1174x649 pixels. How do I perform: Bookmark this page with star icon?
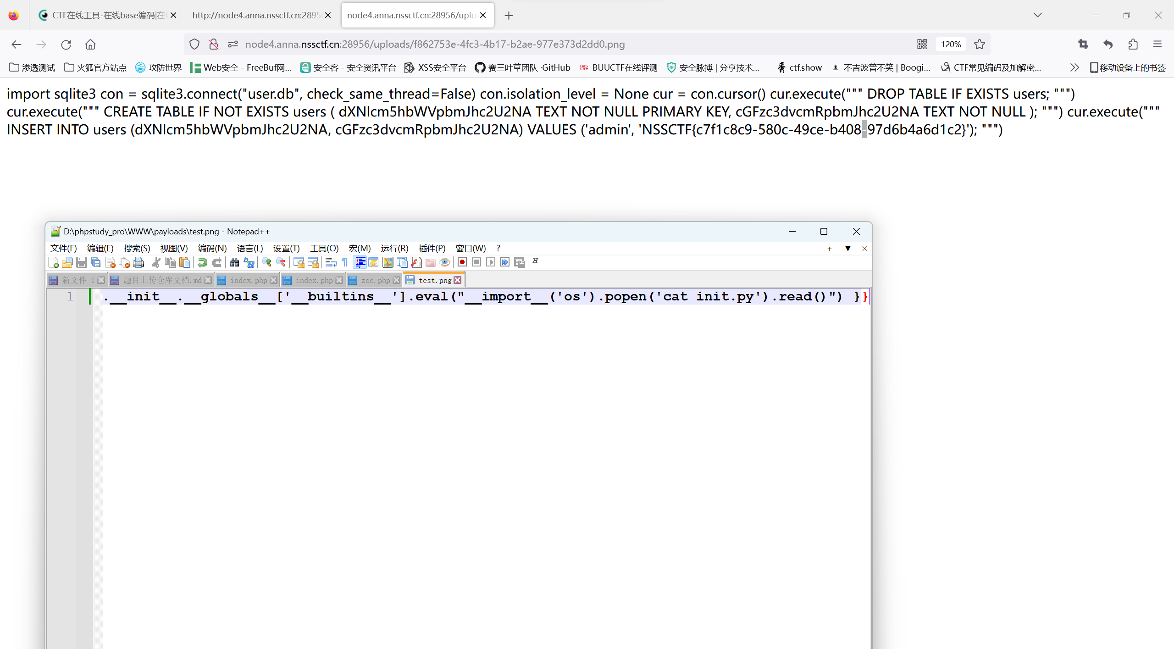click(x=980, y=44)
